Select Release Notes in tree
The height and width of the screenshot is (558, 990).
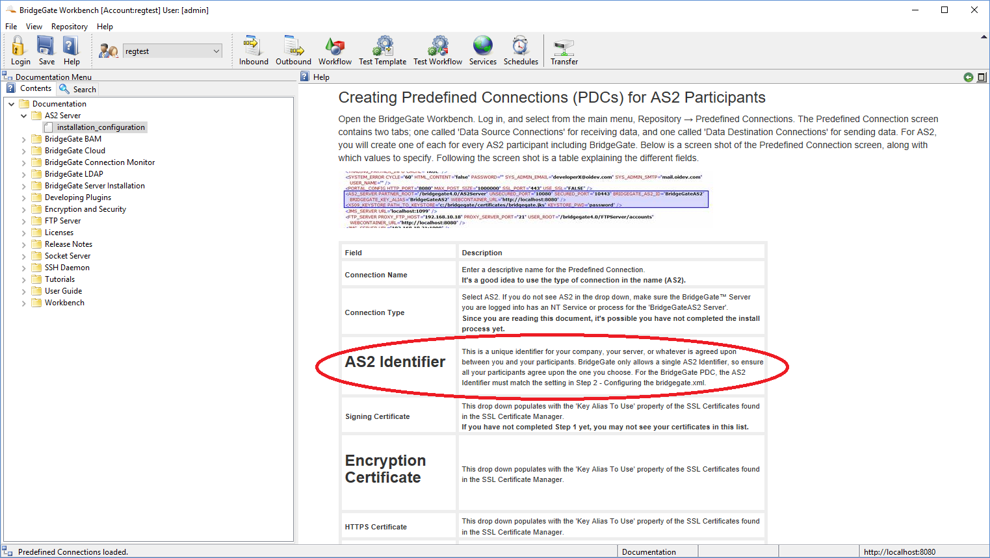[68, 244]
